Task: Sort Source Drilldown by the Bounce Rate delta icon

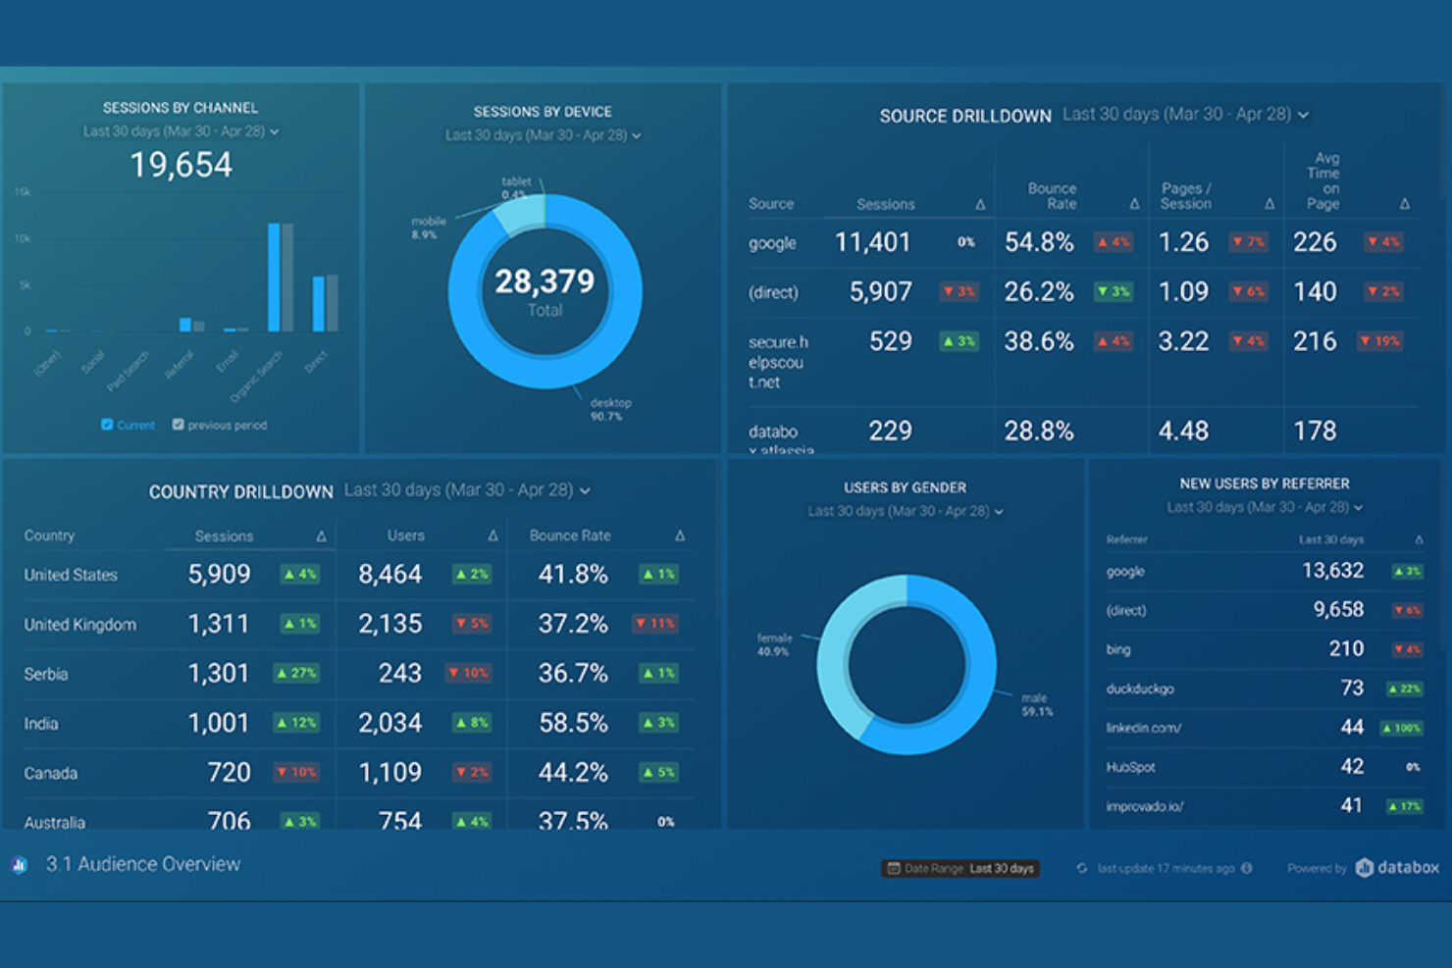Action: click(x=1134, y=204)
